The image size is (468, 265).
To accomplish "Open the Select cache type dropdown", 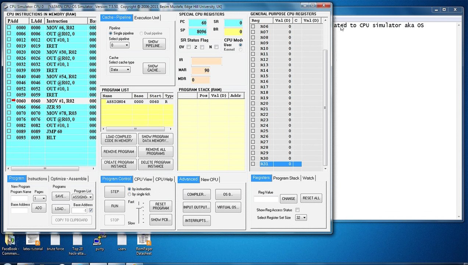I will click(x=120, y=70).
